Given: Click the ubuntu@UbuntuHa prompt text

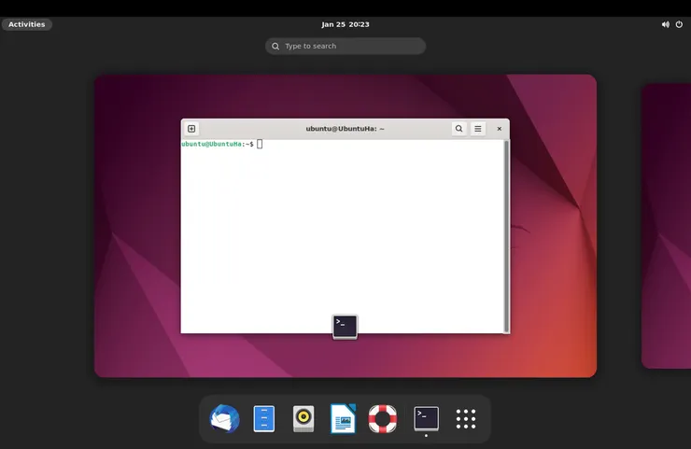Looking at the screenshot, I should pos(218,144).
